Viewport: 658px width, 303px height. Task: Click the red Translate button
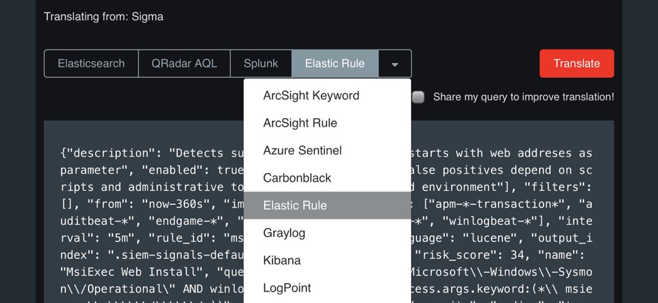576,64
